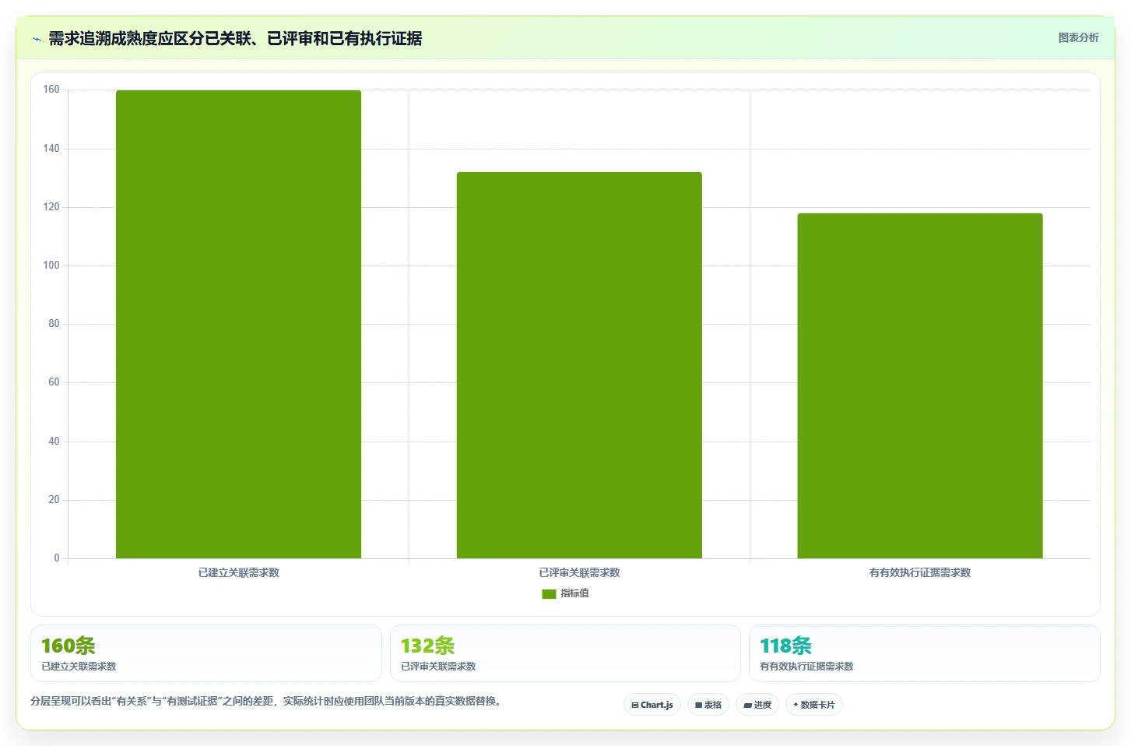
Task: Click the 160条 data card value
Action: coord(68,646)
